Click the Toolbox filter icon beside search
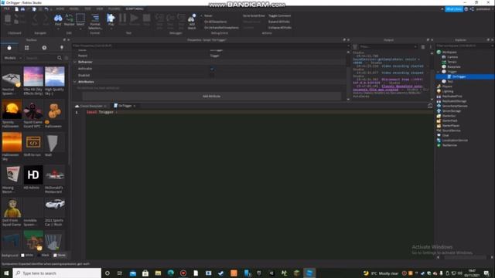Viewport: 495px width, 278px height. (x=67, y=58)
